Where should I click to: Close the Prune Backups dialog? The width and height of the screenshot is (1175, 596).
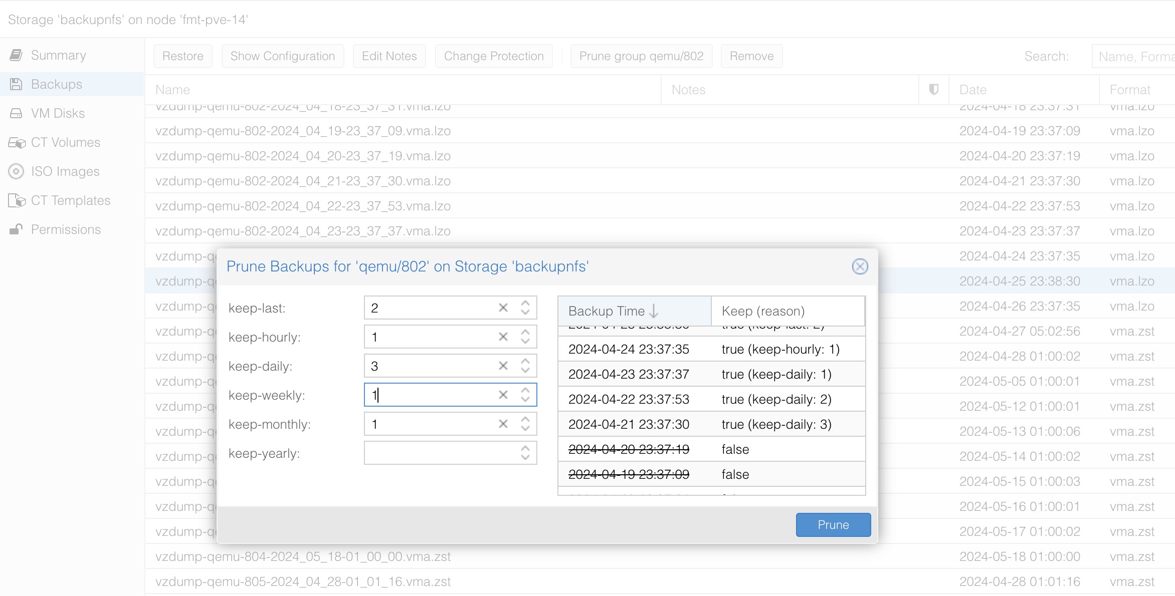(x=860, y=266)
